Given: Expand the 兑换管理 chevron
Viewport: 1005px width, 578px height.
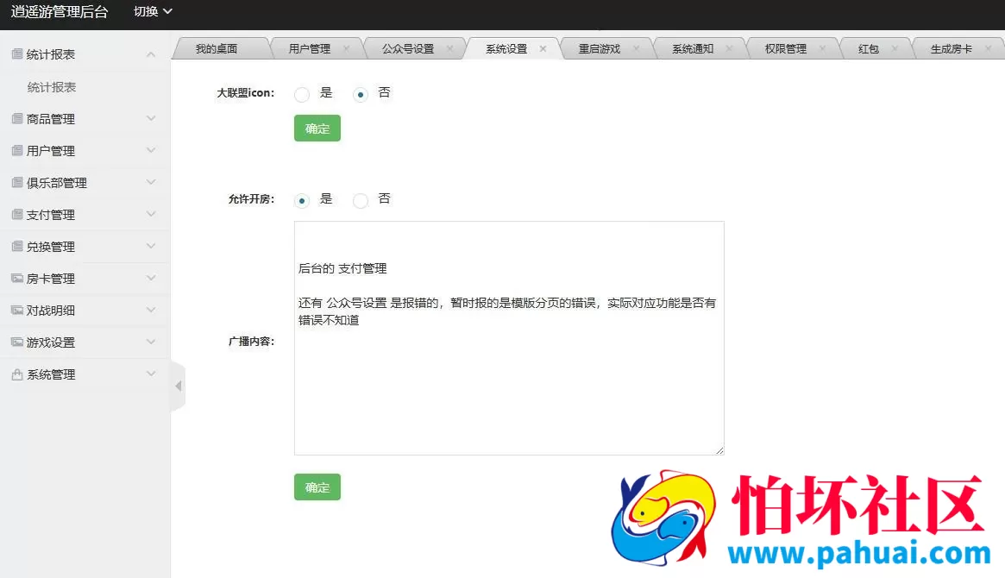Looking at the screenshot, I should point(151,246).
